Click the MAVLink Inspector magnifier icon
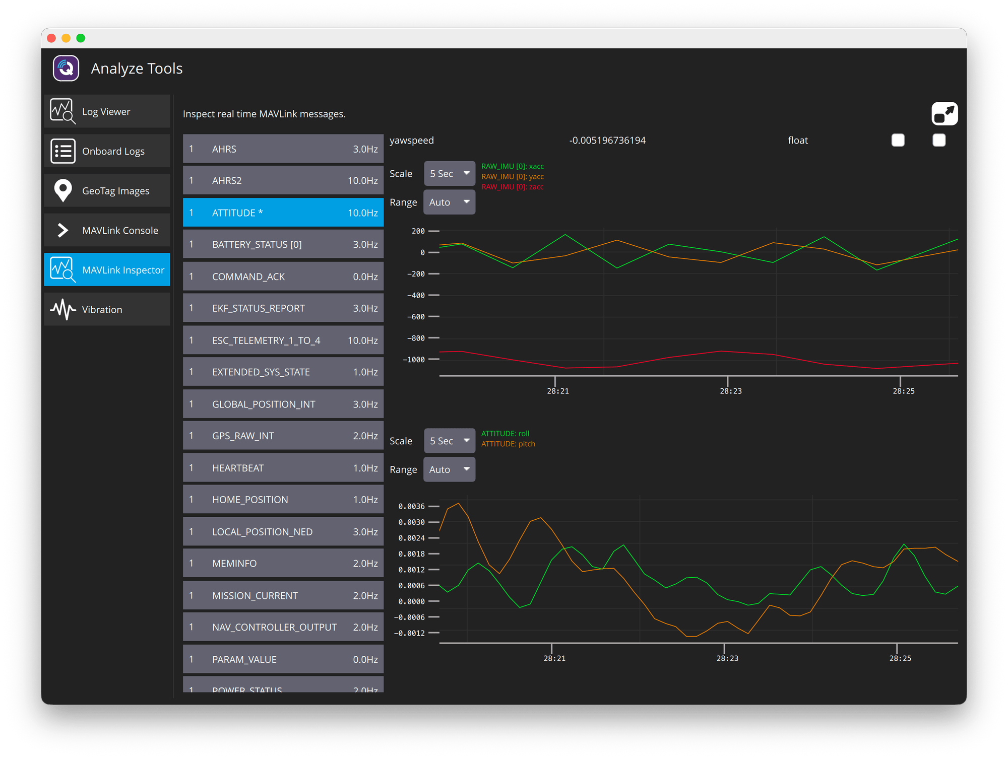 (62, 269)
